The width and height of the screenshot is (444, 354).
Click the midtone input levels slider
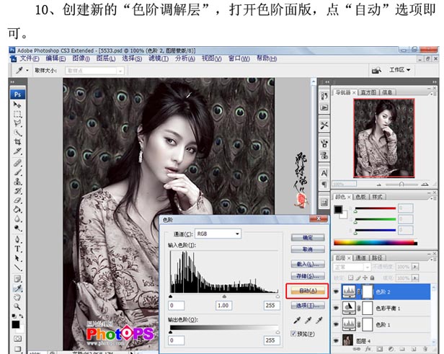point(224,296)
